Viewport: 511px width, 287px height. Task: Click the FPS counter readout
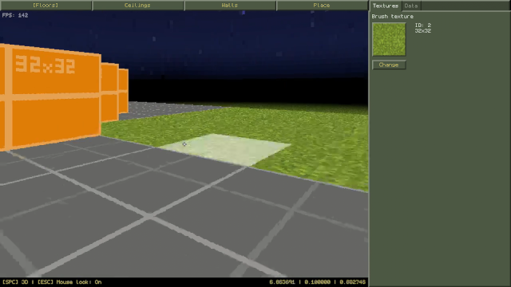[15, 15]
